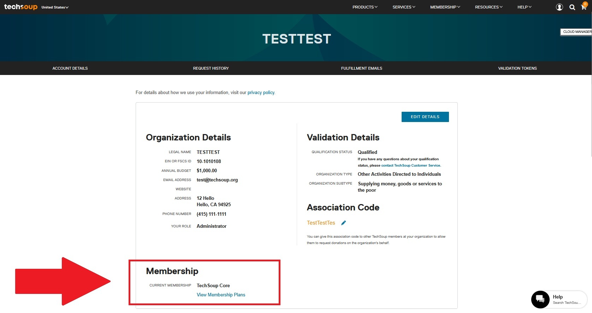
Task: Open the shopping cart icon
Action: pyautogui.click(x=584, y=6)
